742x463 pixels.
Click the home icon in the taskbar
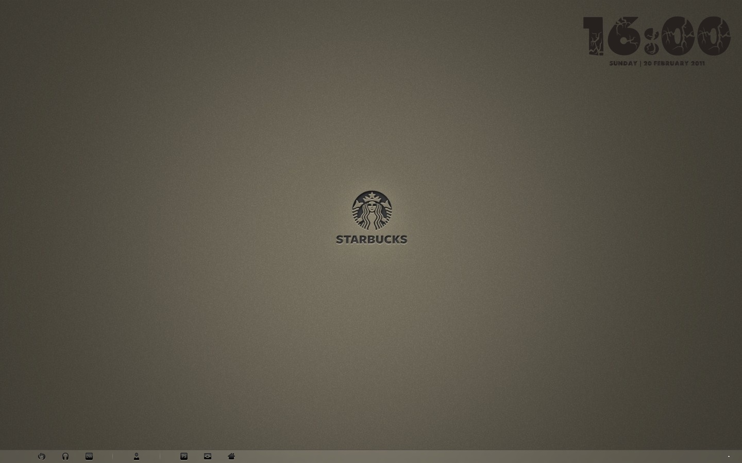pyautogui.click(x=231, y=456)
